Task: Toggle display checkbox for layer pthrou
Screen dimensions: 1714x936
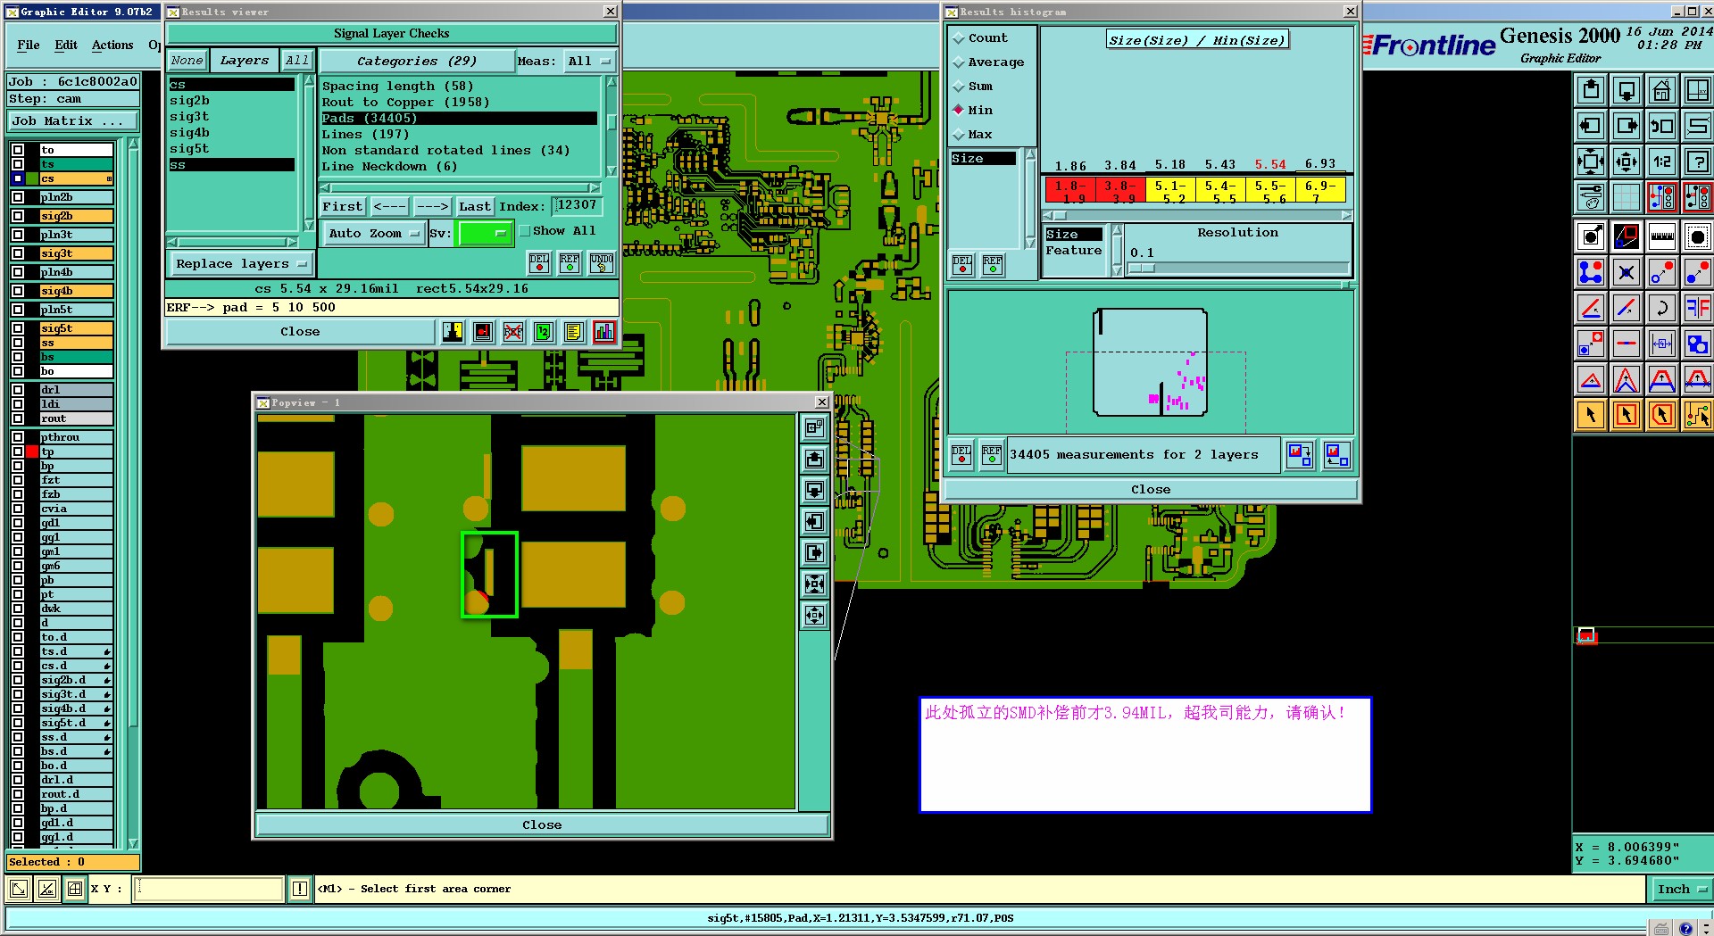Action: click(18, 437)
